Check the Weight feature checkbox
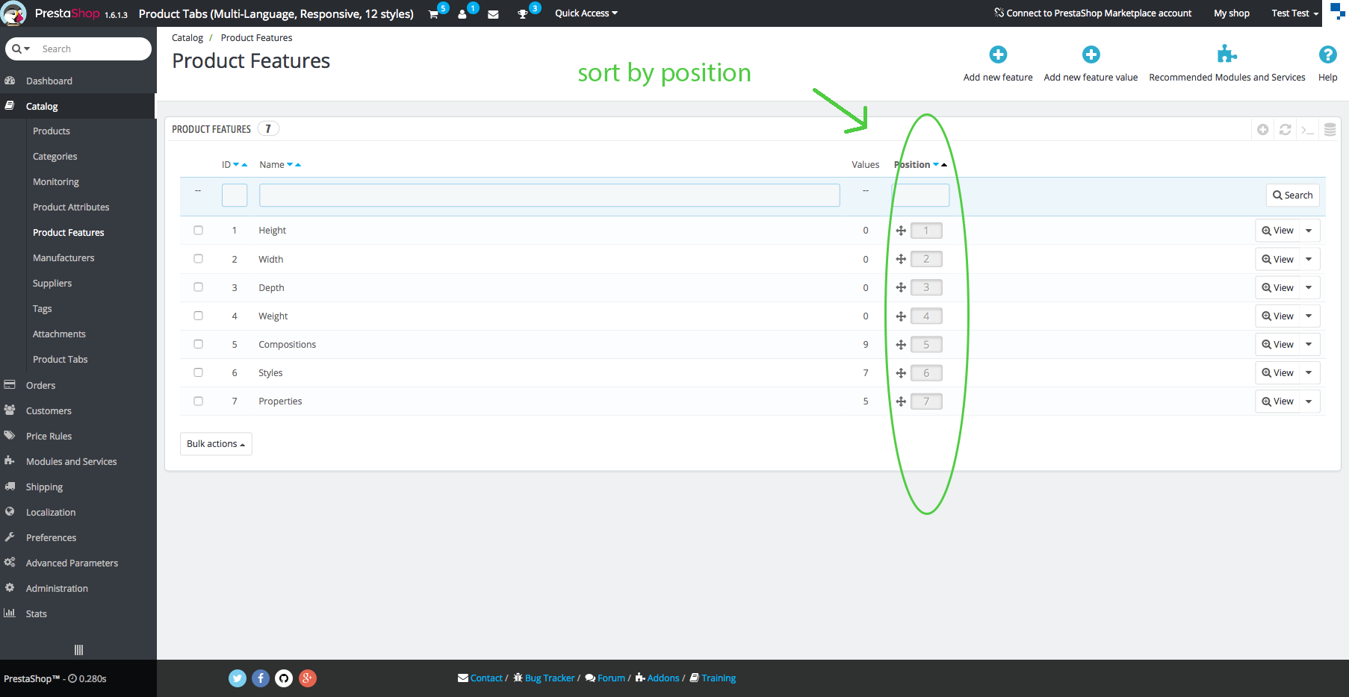1349x697 pixels. (x=198, y=316)
